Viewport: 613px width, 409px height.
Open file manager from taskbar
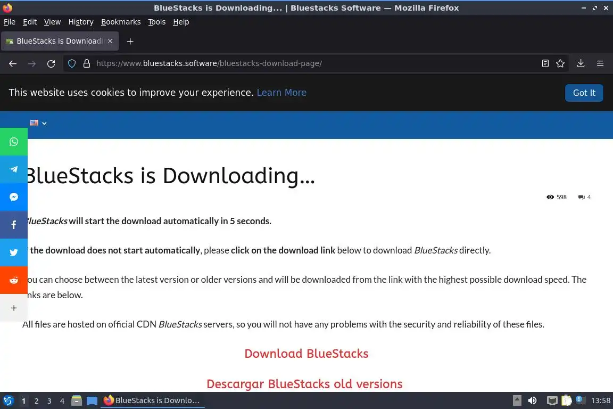click(77, 400)
